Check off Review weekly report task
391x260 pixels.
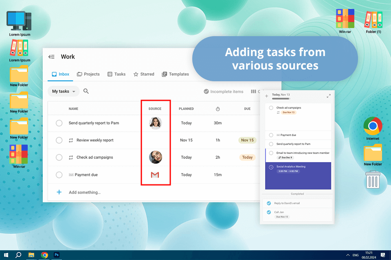click(x=59, y=140)
